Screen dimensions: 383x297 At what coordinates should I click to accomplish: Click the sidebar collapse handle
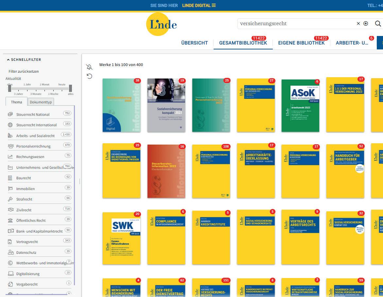point(79,181)
